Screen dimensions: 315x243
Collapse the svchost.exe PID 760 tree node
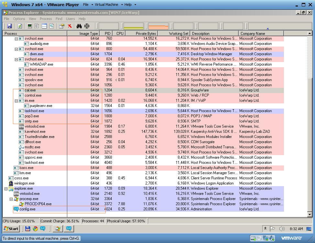(16, 39)
